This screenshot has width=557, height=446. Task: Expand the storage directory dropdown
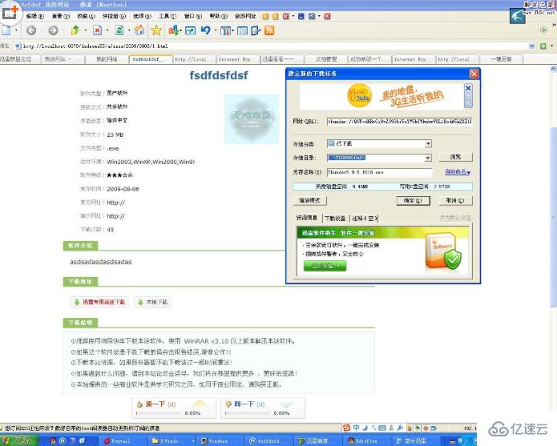coord(428,158)
